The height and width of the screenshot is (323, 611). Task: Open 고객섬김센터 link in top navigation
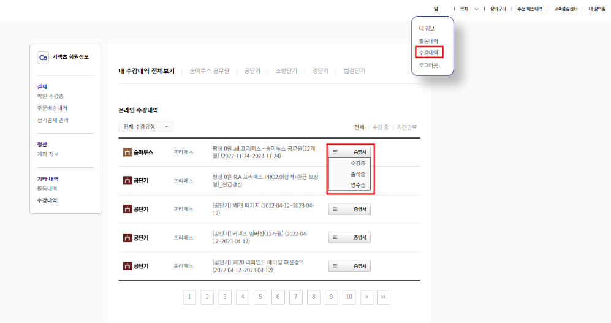[x=566, y=9]
